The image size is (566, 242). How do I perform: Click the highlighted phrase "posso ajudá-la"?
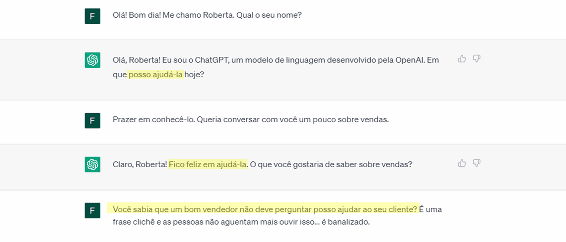[156, 75]
